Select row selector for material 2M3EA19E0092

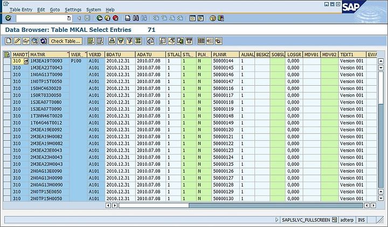pos(7,130)
